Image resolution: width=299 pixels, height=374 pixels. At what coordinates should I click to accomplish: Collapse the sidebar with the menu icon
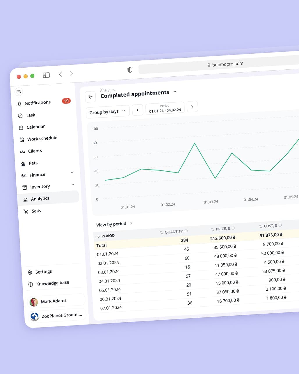(x=19, y=92)
